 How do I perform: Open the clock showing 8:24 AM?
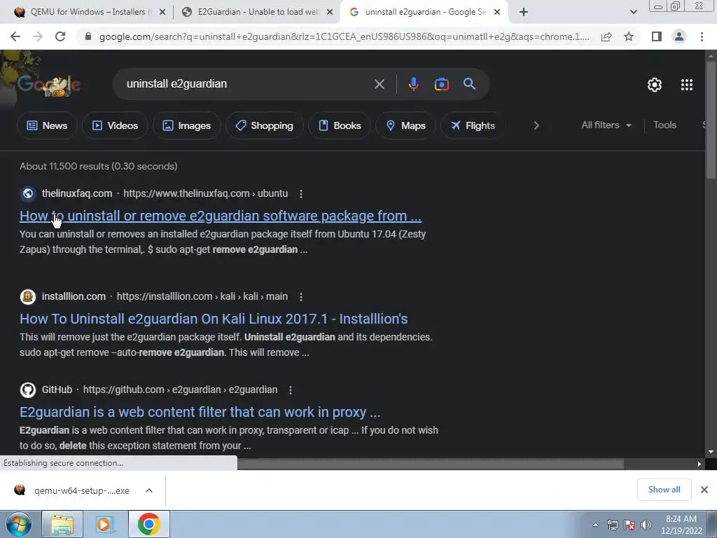tap(681, 525)
